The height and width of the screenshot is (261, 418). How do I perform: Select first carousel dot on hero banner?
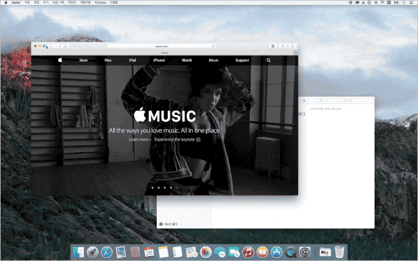click(152, 188)
